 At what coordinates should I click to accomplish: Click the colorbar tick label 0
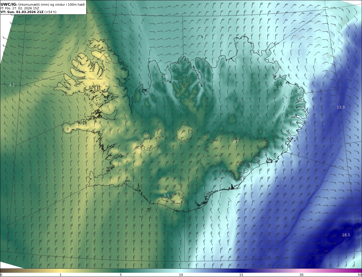[x=1, y=275]
